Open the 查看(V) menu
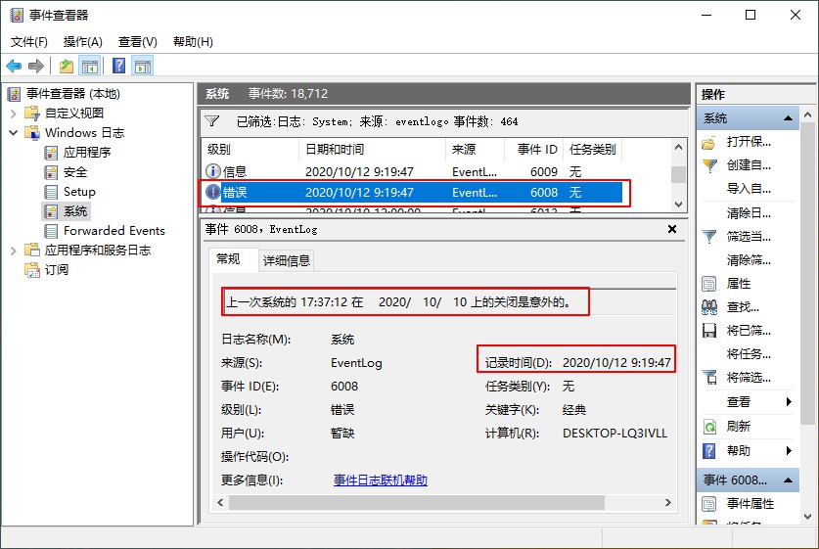This screenshot has height=549, width=819. 137,42
